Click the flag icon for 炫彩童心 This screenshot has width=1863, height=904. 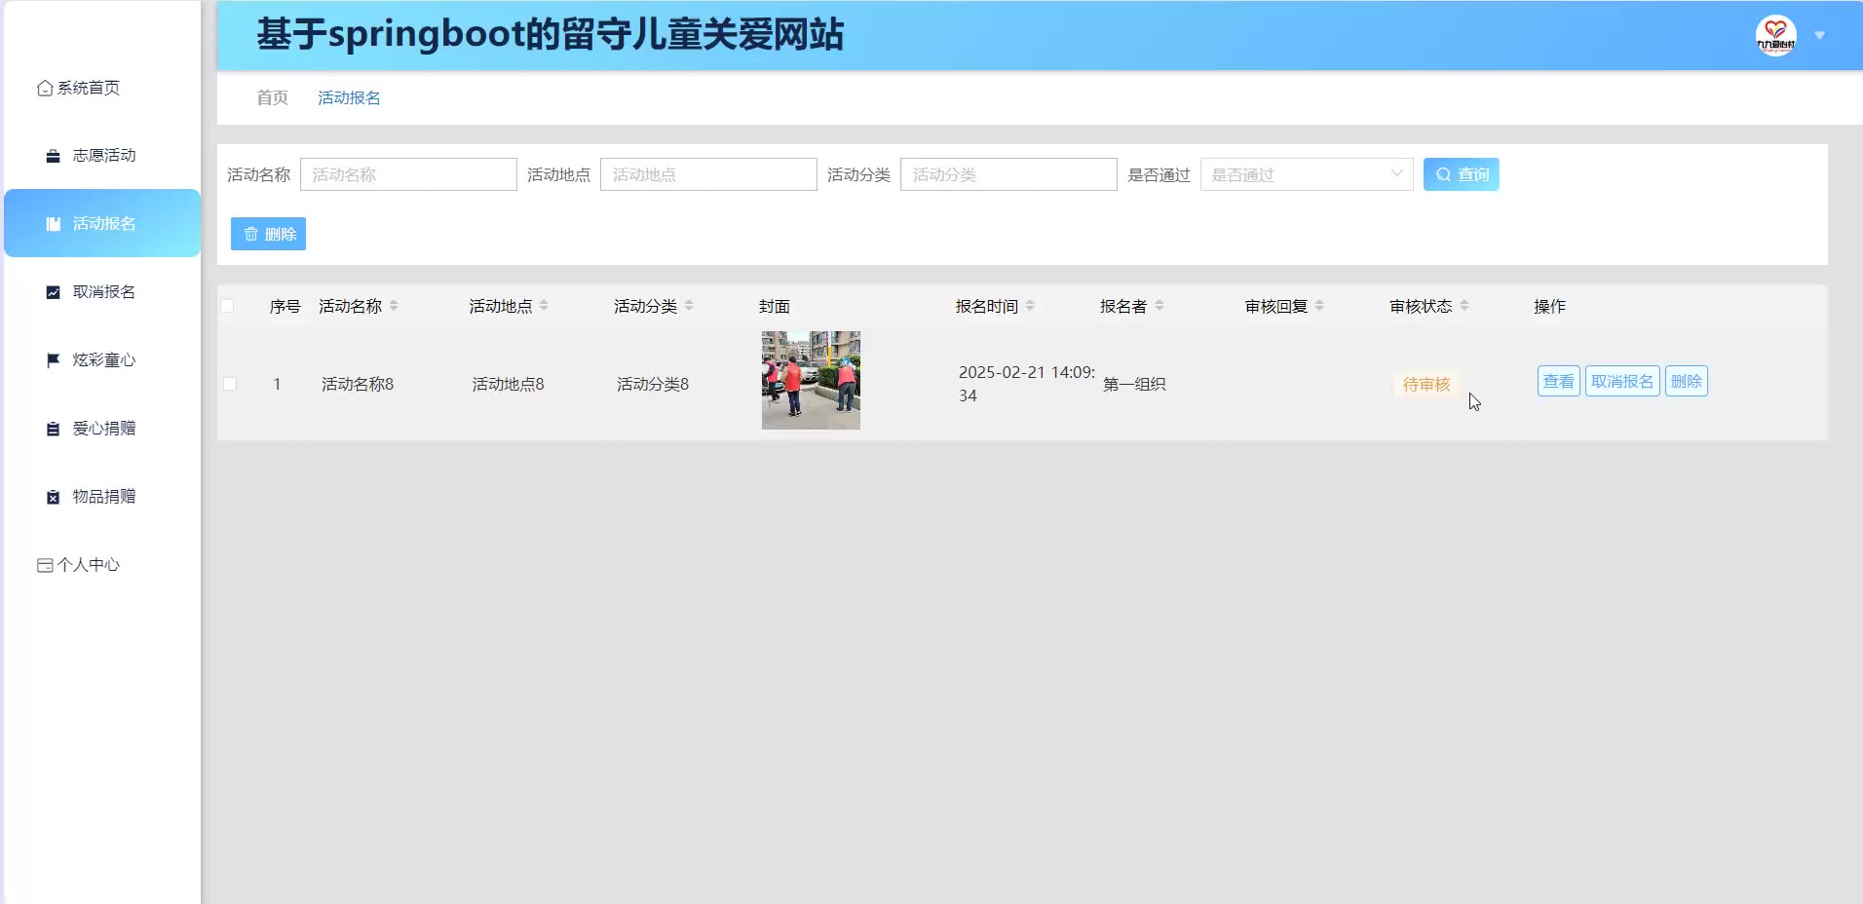[54, 360]
